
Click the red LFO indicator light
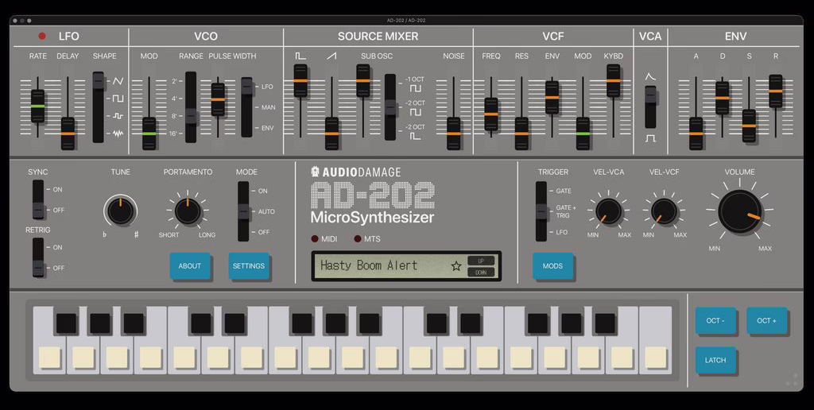pyautogui.click(x=42, y=37)
